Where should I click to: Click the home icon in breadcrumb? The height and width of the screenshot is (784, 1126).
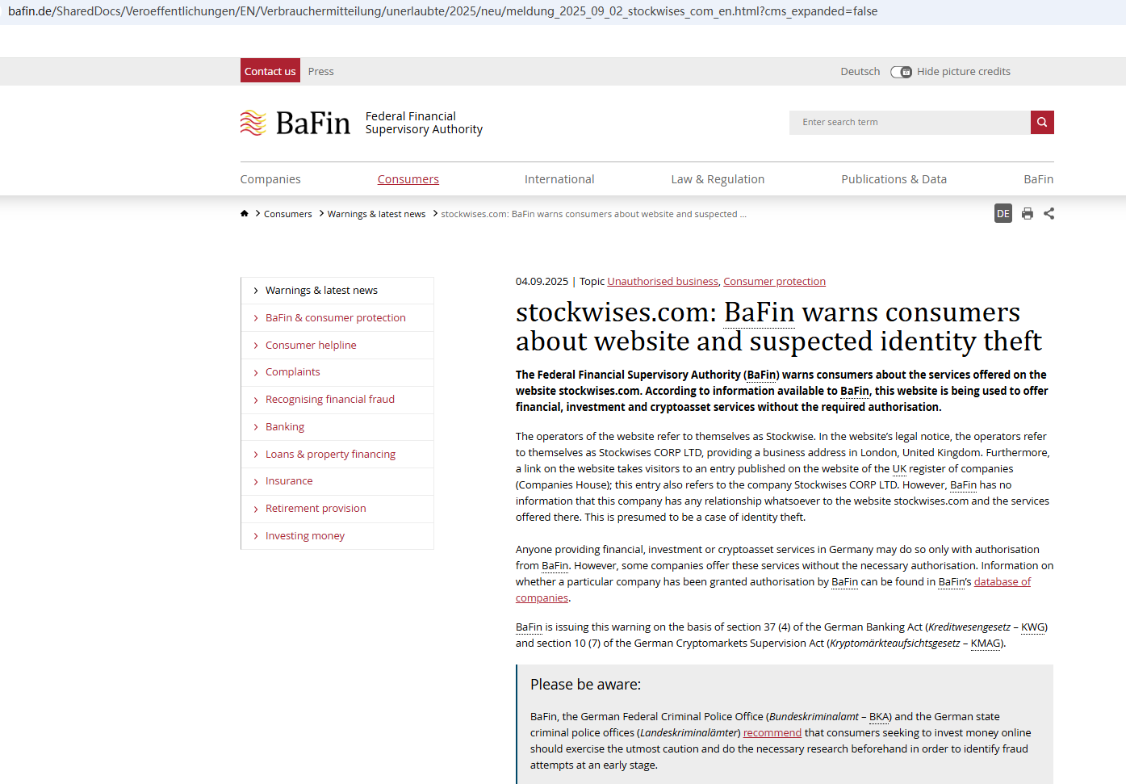(x=245, y=213)
